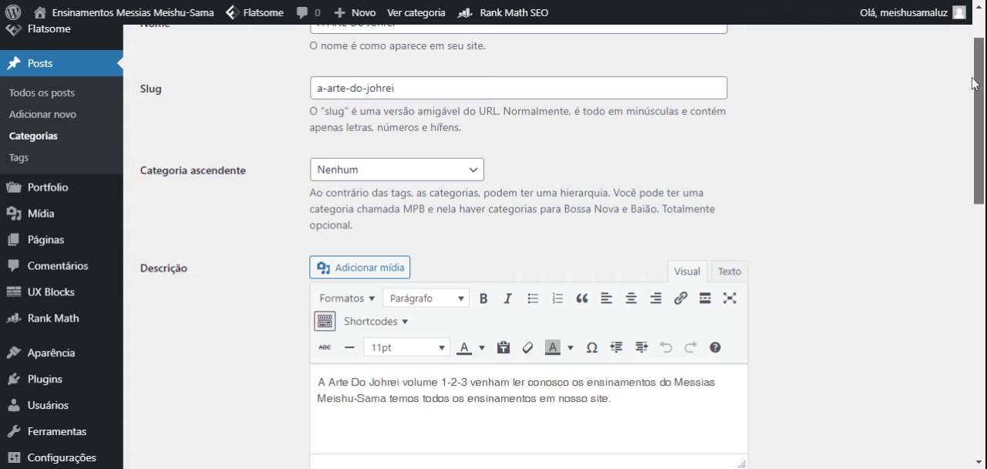The height and width of the screenshot is (469, 987).
Task: Toggle the toolbar kitchen sink
Action: (x=325, y=321)
